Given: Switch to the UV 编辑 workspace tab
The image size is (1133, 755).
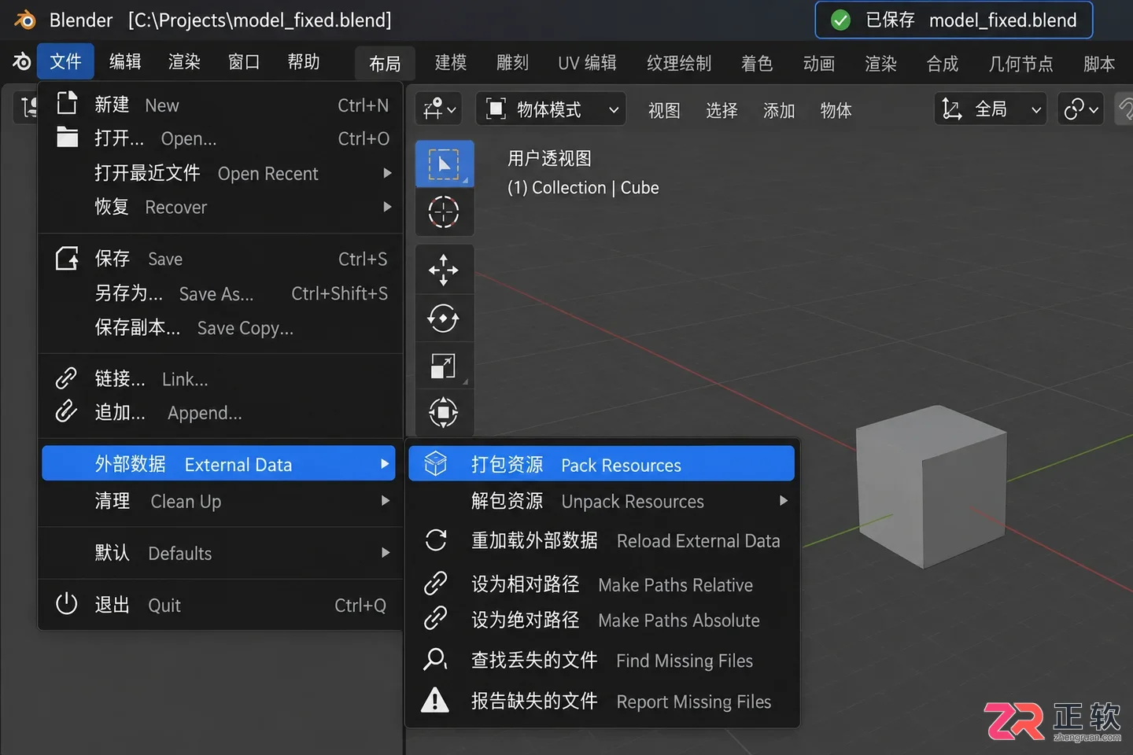Looking at the screenshot, I should pos(587,63).
